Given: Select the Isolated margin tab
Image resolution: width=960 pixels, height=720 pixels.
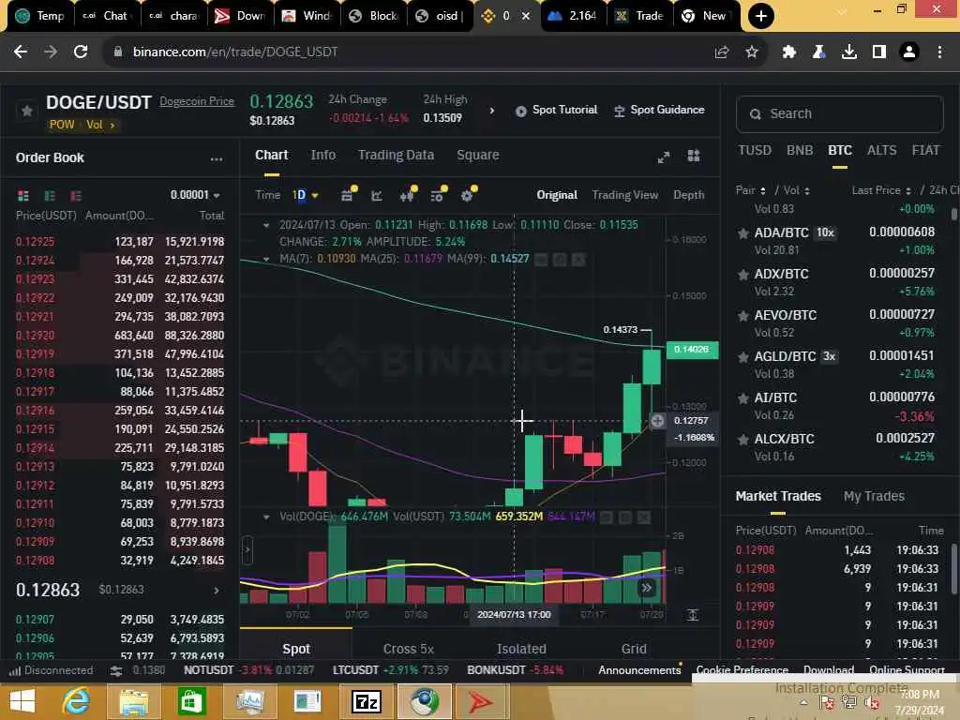Looking at the screenshot, I should (521, 649).
